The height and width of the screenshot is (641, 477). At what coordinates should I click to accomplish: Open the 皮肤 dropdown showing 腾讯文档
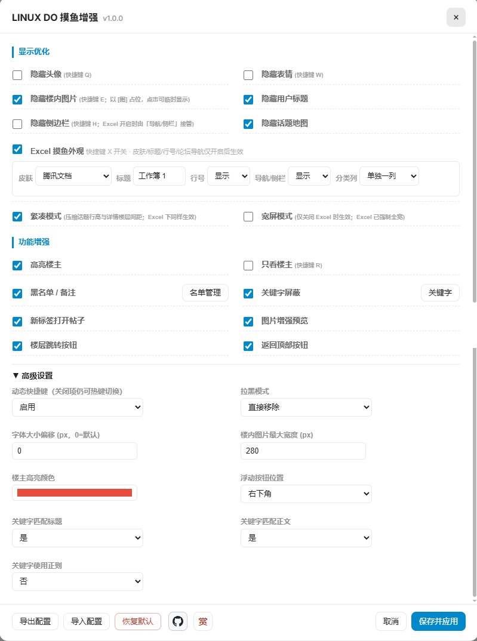[73, 176]
